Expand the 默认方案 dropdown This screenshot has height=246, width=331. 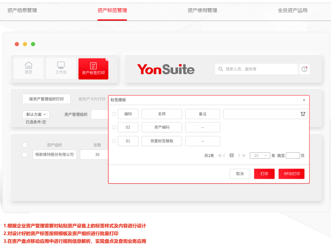click(x=36, y=114)
